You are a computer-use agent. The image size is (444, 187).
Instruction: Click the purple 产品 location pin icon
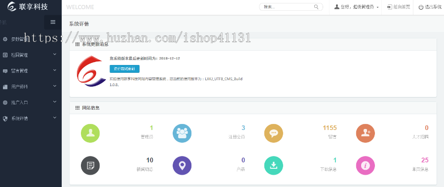point(182,165)
